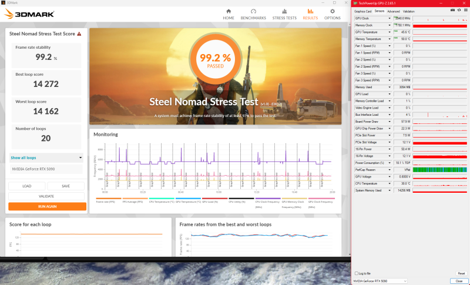Toggle the CPU Temperature legend series
Viewport: 470px width, 285px height.
pos(162,200)
